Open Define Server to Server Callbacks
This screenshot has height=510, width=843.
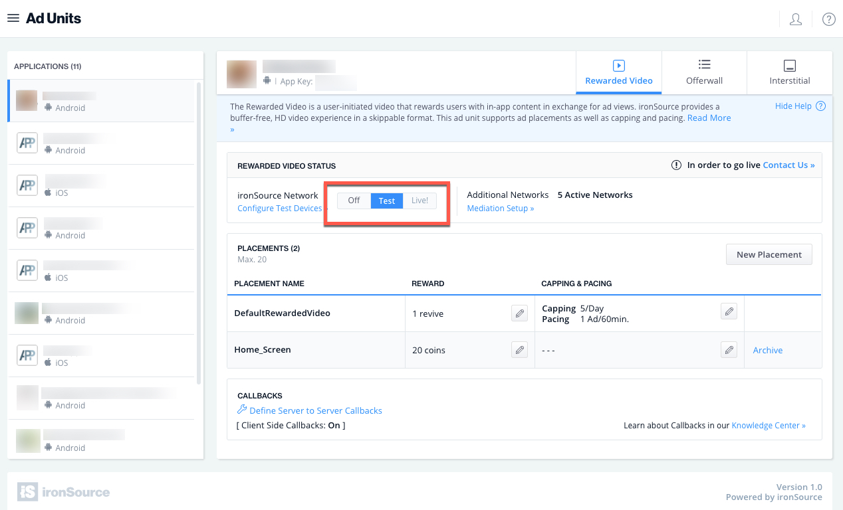click(x=316, y=410)
